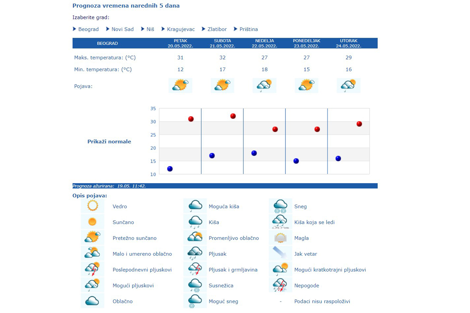Select the UTORAK possible rain icon

(348, 85)
